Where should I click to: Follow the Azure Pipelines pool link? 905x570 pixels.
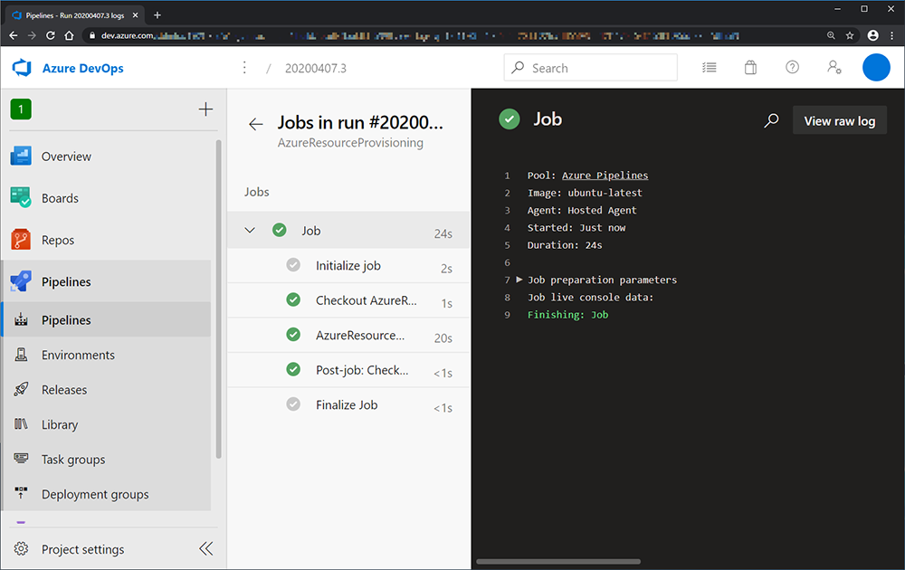click(605, 176)
